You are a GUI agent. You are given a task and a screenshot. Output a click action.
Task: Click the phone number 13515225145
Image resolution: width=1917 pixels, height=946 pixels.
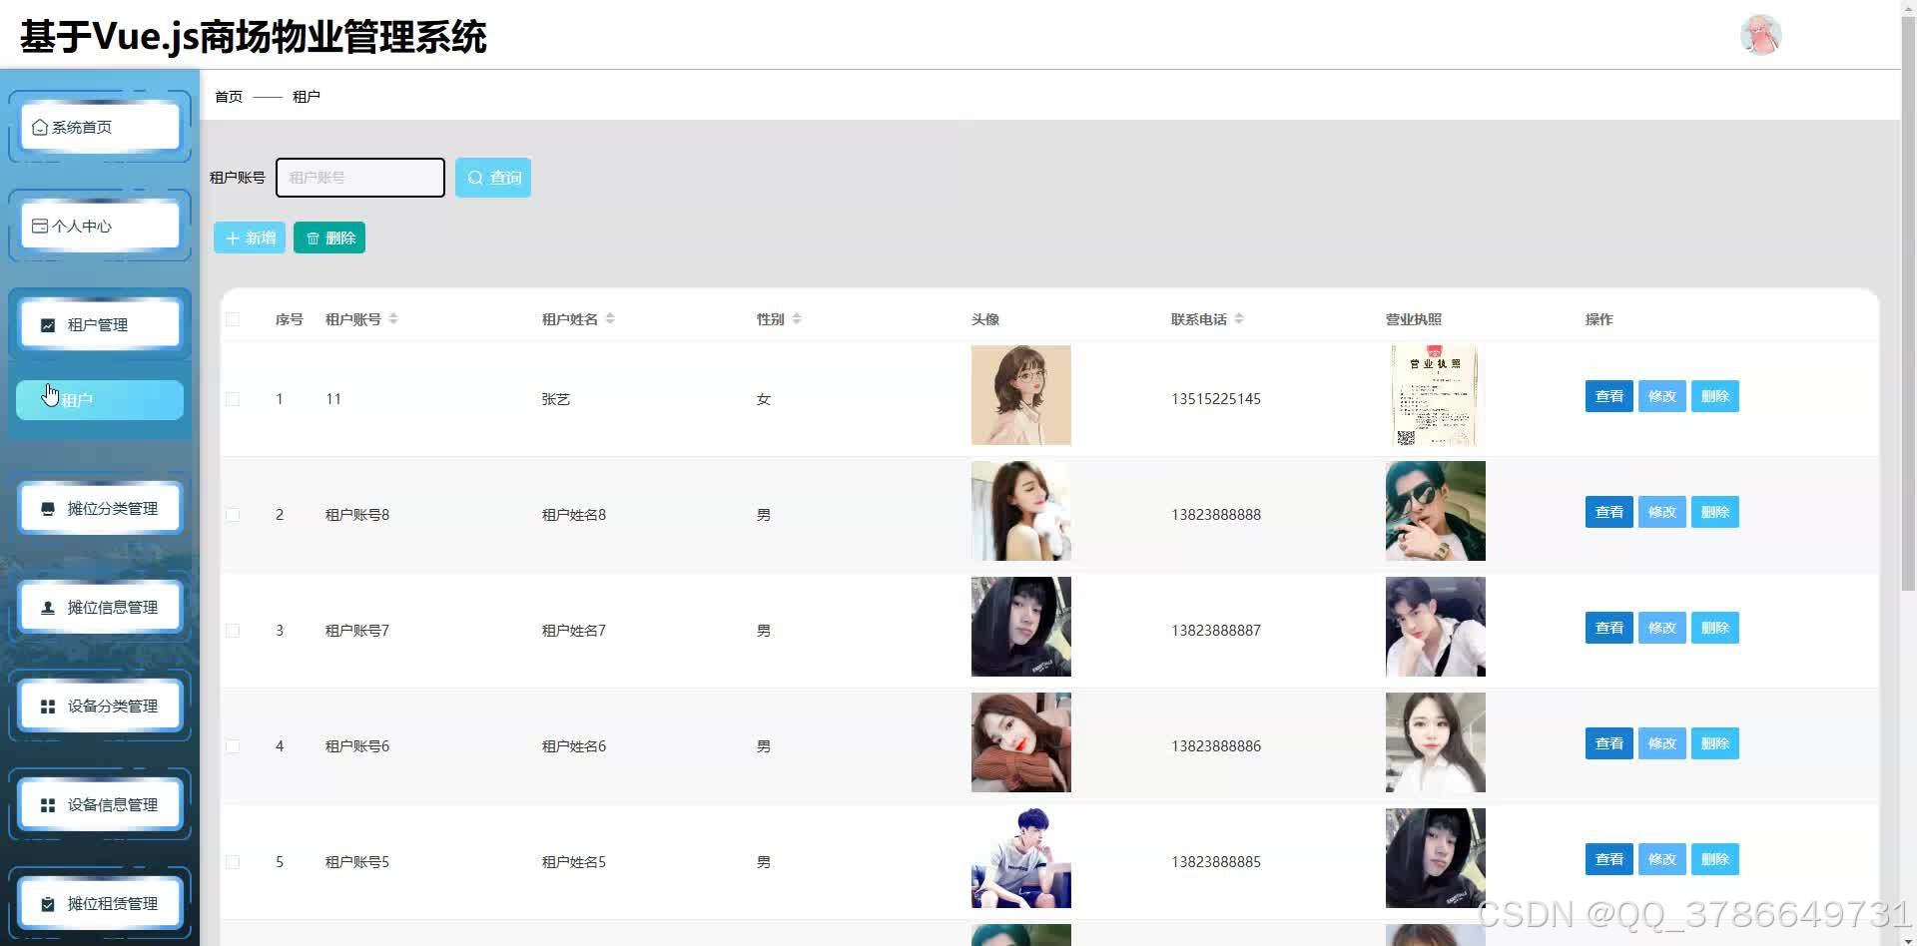pyautogui.click(x=1216, y=399)
